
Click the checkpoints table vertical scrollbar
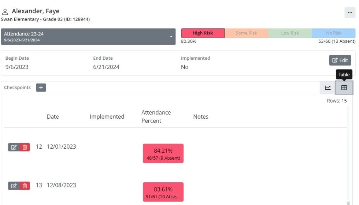pos(348,154)
